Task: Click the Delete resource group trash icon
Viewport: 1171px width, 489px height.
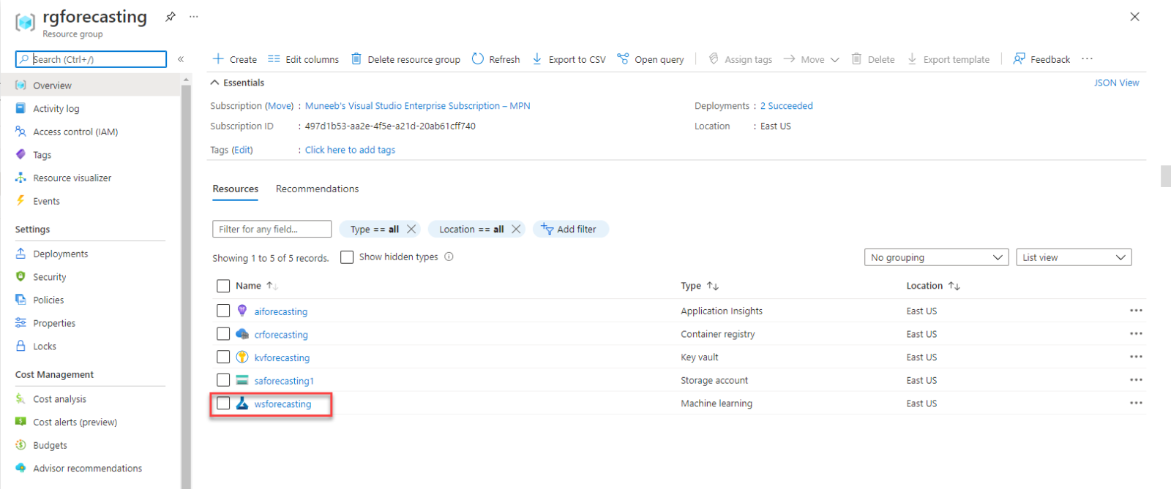Action: pos(356,59)
